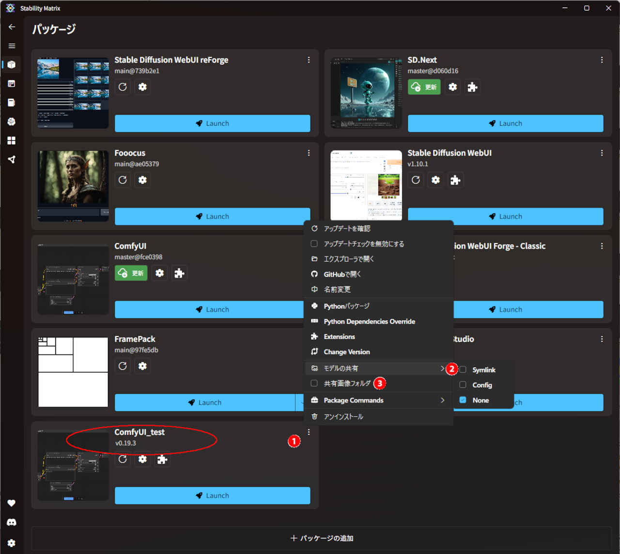Check for updates on FramePack package
The width and height of the screenshot is (620, 554).
point(123,366)
